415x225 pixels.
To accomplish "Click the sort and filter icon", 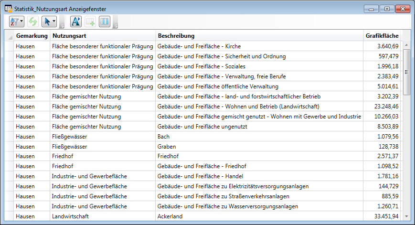I will point(15,21).
